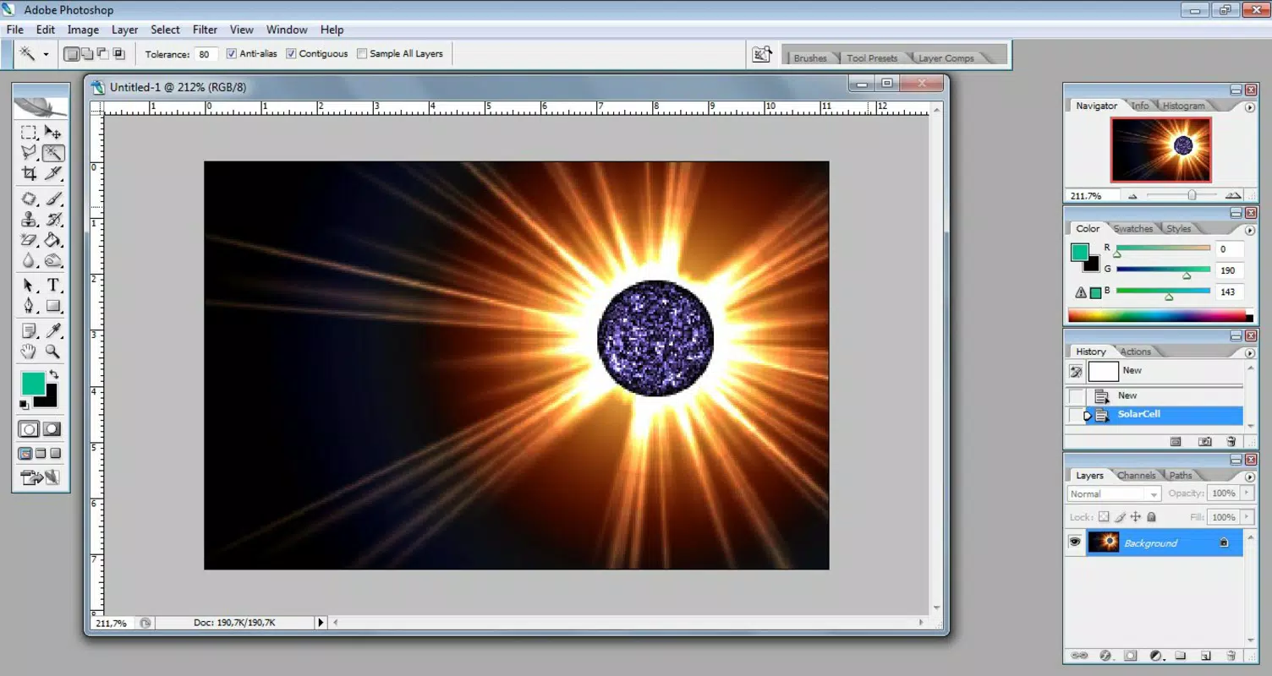Screen dimensions: 1272x676
Task: Switch to Quick Mask mode
Action: (x=52, y=429)
